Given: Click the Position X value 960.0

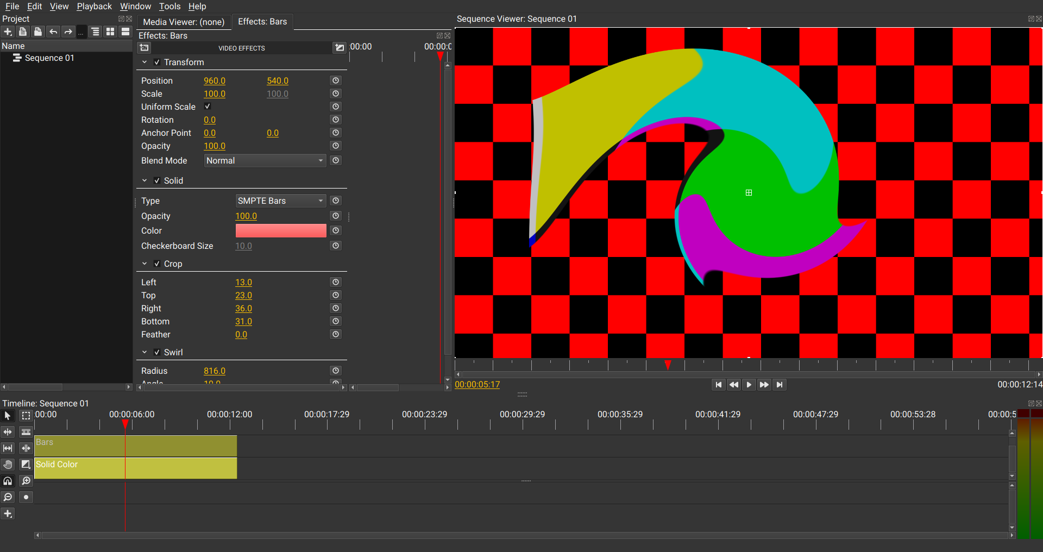Looking at the screenshot, I should point(215,80).
